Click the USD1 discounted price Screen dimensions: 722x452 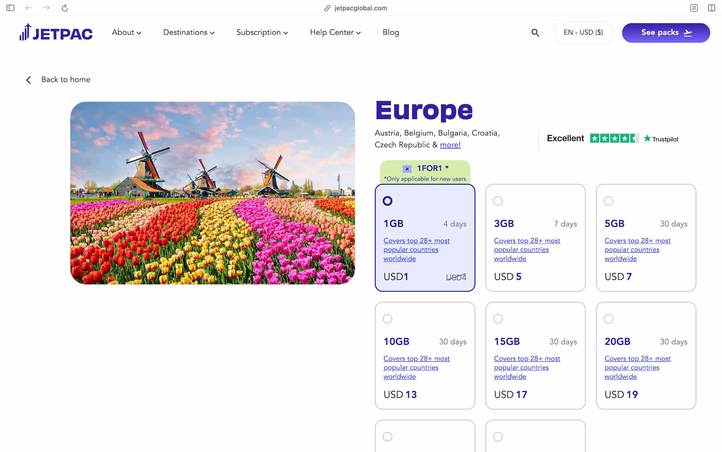(x=396, y=277)
